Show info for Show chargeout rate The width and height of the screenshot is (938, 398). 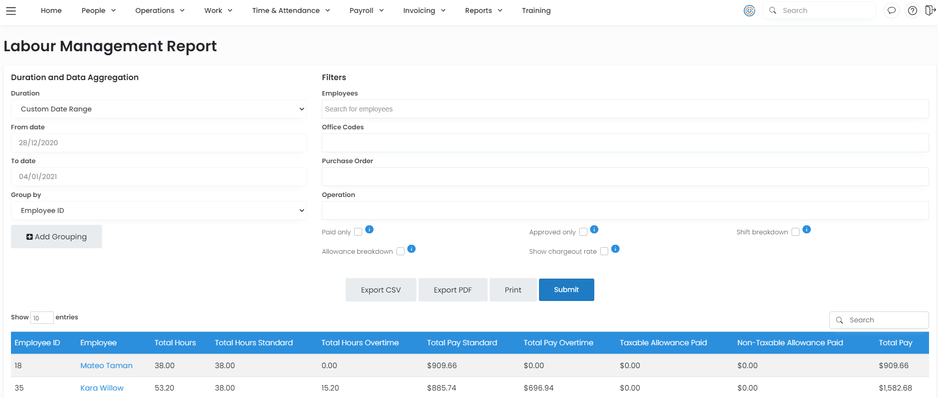[615, 249]
